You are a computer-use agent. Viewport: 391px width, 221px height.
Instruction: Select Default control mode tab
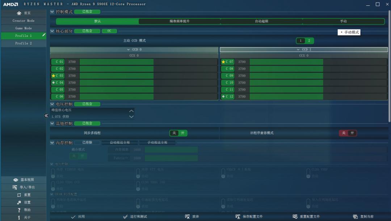click(x=97, y=21)
